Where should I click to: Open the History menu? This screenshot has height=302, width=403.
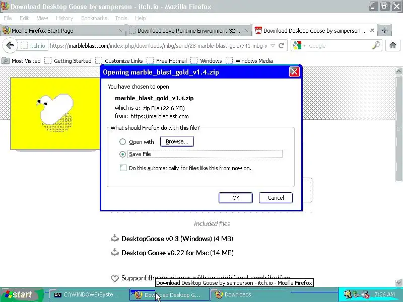point(64,18)
